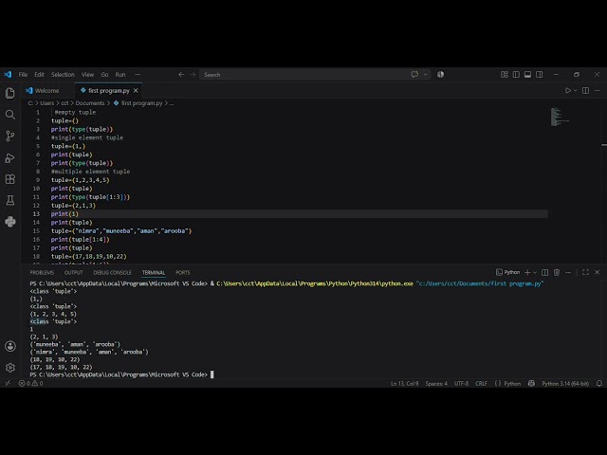Open the Go menu
This screenshot has width=607, height=455.
coord(104,74)
